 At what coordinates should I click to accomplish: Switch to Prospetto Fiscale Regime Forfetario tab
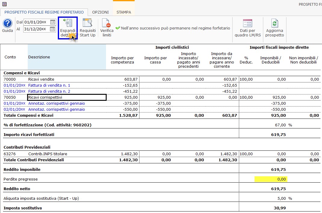coord(44,12)
